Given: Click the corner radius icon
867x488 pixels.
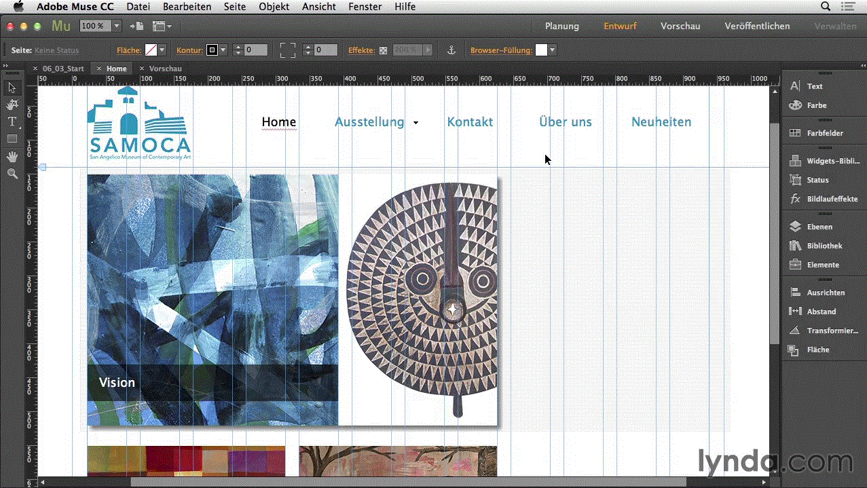Looking at the screenshot, I should click(x=288, y=50).
